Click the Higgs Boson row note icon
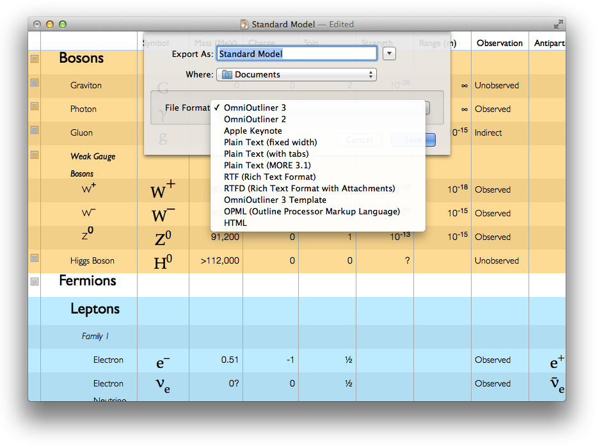Screen dimensions: 597x446 coord(35,258)
